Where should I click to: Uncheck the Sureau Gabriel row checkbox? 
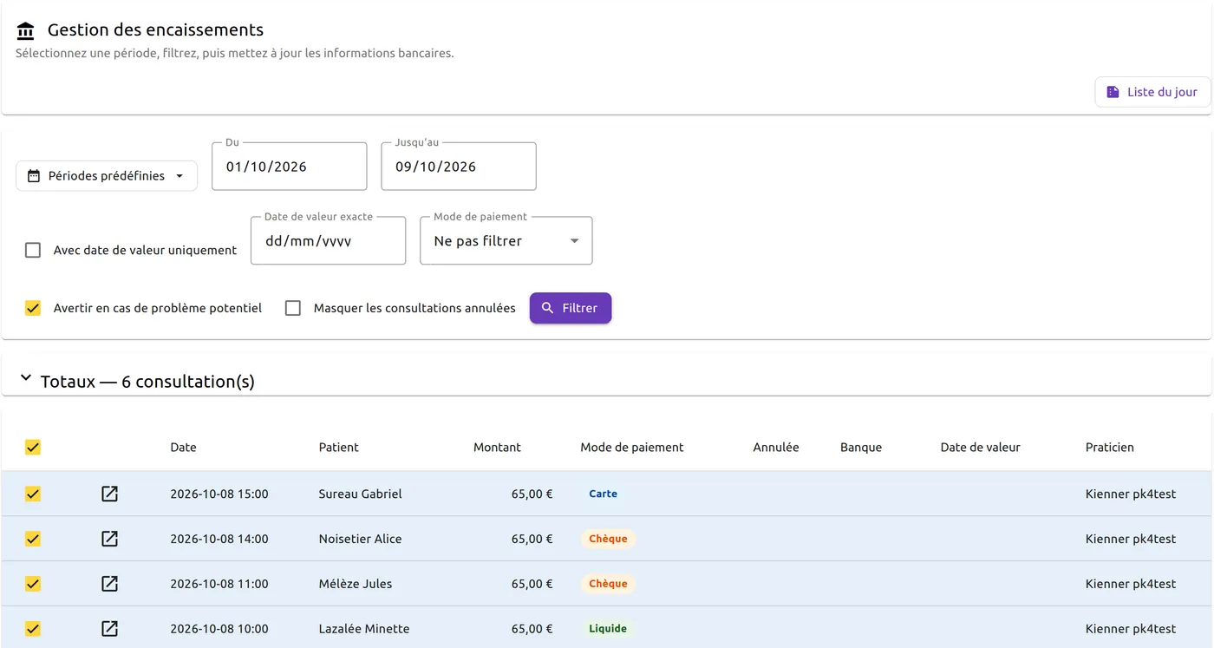pyautogui.click(x=33, y=494)
